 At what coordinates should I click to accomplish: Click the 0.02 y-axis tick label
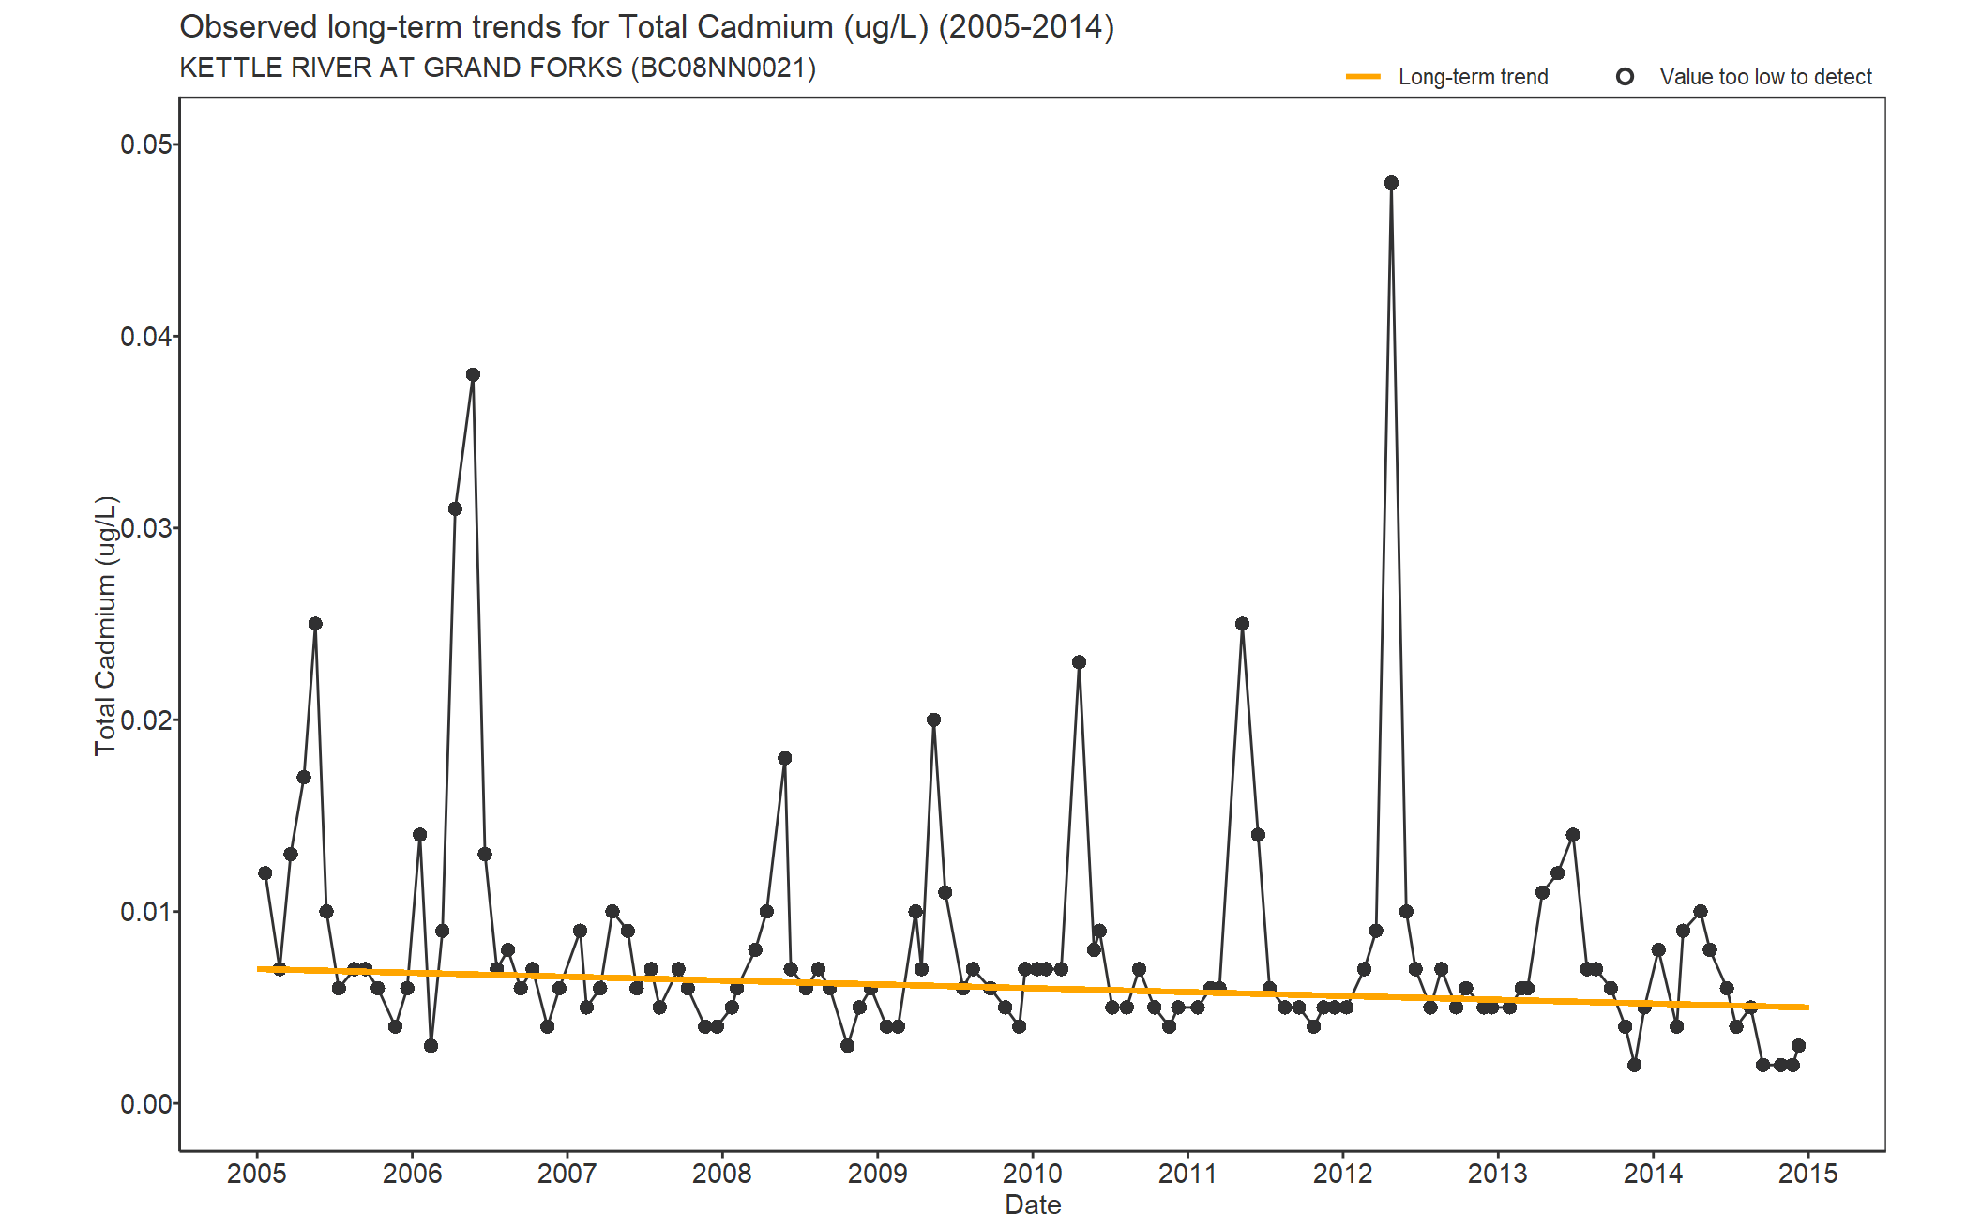point(146,720)
